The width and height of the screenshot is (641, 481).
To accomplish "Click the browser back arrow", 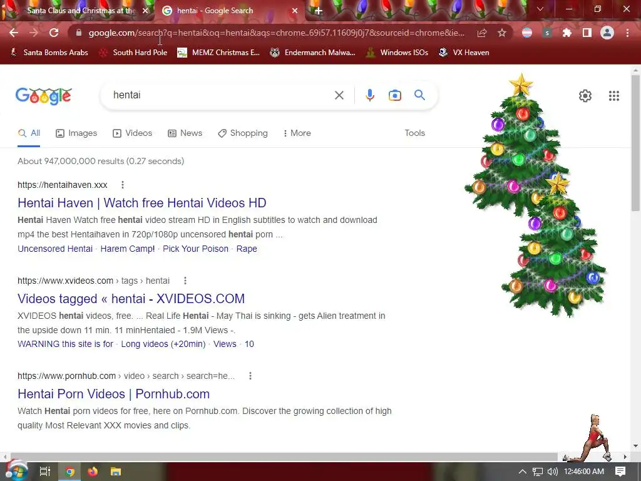I will coord(14,33).
